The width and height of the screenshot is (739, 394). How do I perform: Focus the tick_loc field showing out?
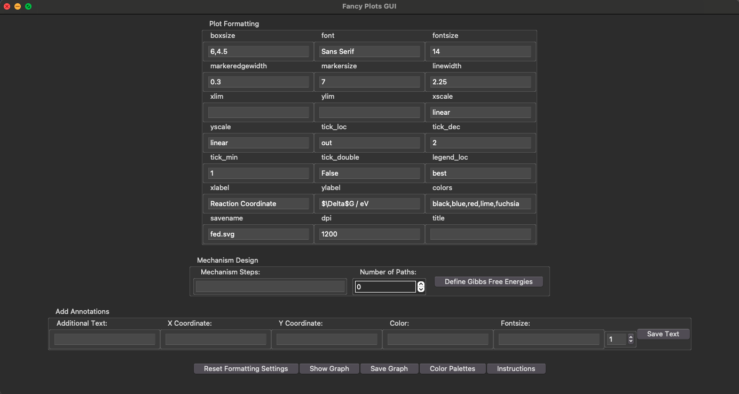point(369,143)
